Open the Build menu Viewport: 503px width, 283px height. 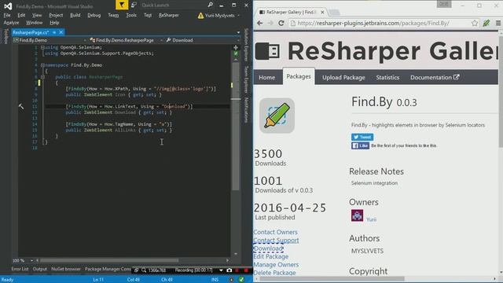pos(75,15)
